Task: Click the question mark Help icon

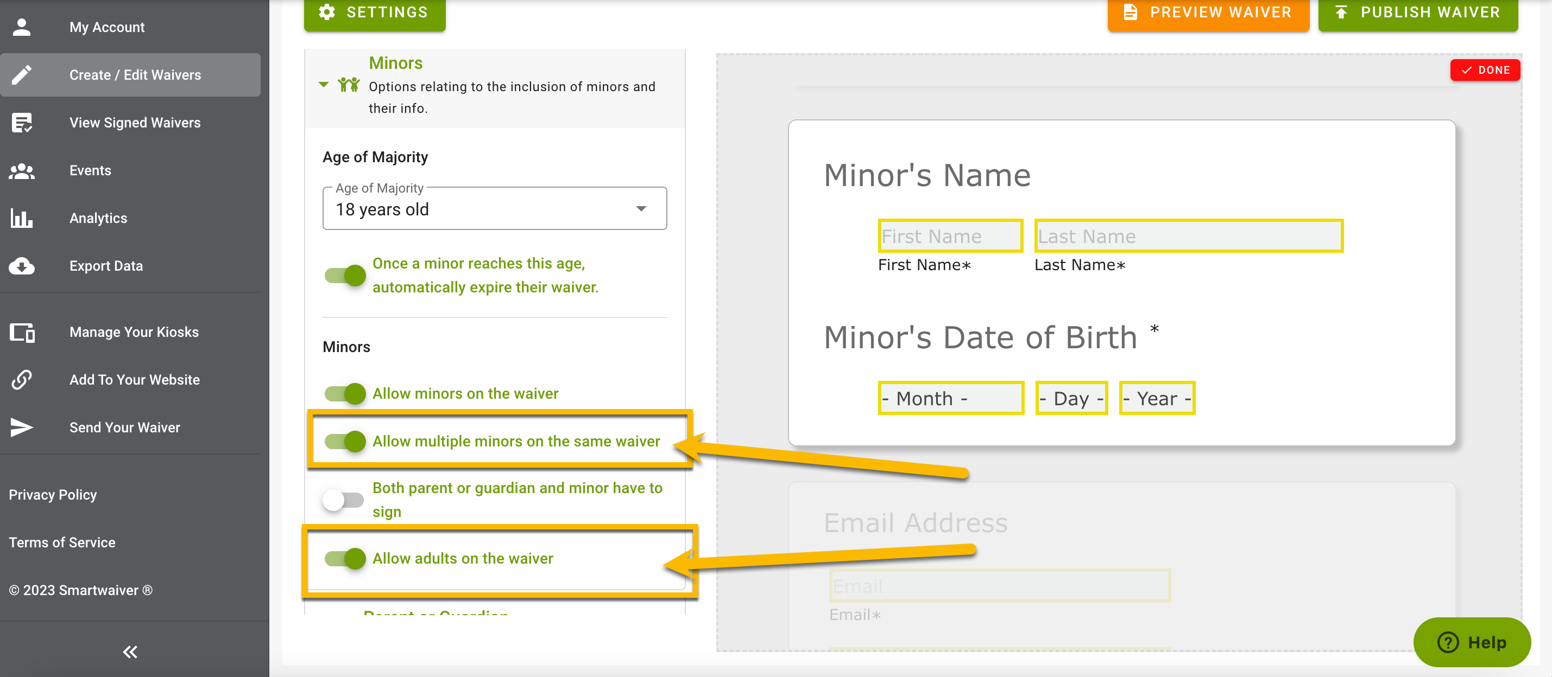Action: click(x=1448, y=642)
